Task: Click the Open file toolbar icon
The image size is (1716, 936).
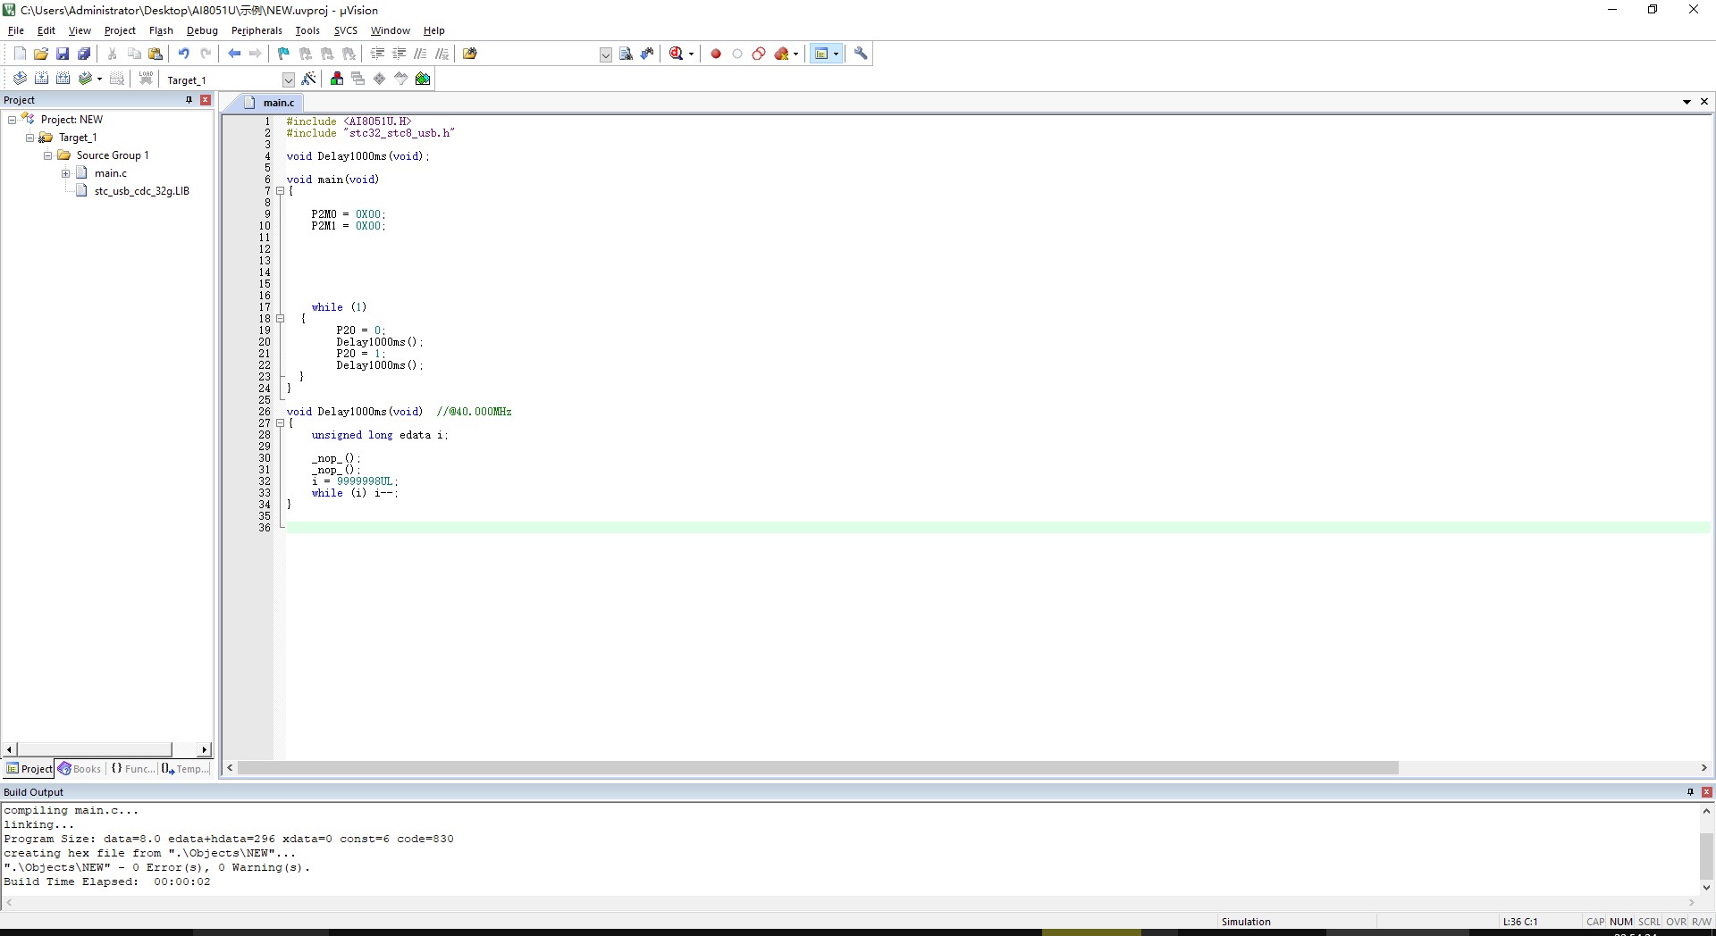Action: (x=41, y=54)
